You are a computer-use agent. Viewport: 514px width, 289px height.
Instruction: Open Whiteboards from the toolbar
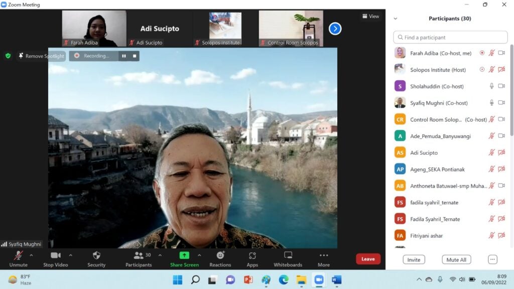[x=288, y=259]
